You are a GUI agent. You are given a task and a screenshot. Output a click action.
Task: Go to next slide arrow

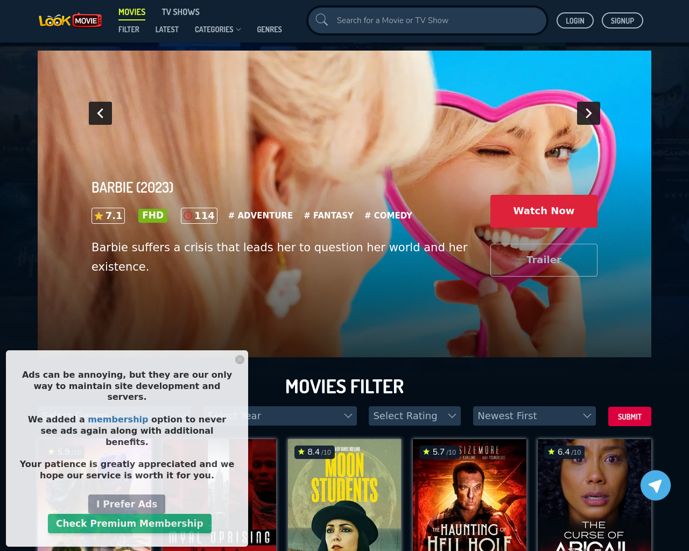(x=588, y=113)
